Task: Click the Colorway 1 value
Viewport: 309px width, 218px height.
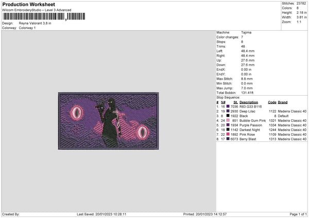Action: pyautogui.click(x=27, y=28)
